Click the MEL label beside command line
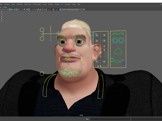This screenshot has height=121, width=162. [87, 119]
